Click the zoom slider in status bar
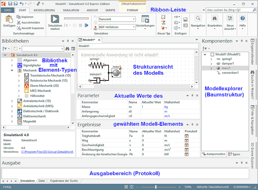Image resolution: width=258 pixels, height=190 pixels. tap(156, 187)
